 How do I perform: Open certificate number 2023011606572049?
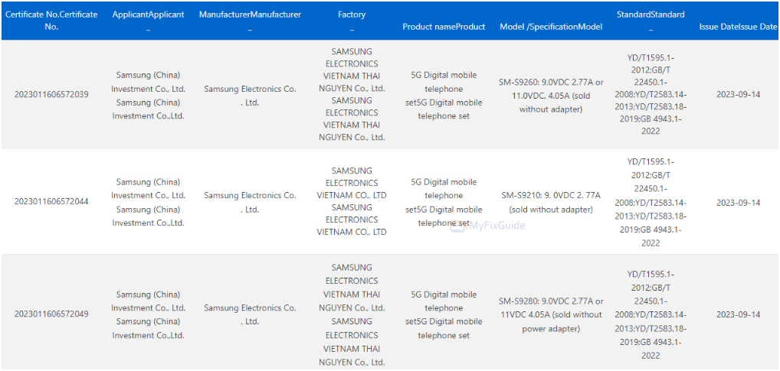click(51, 314)
